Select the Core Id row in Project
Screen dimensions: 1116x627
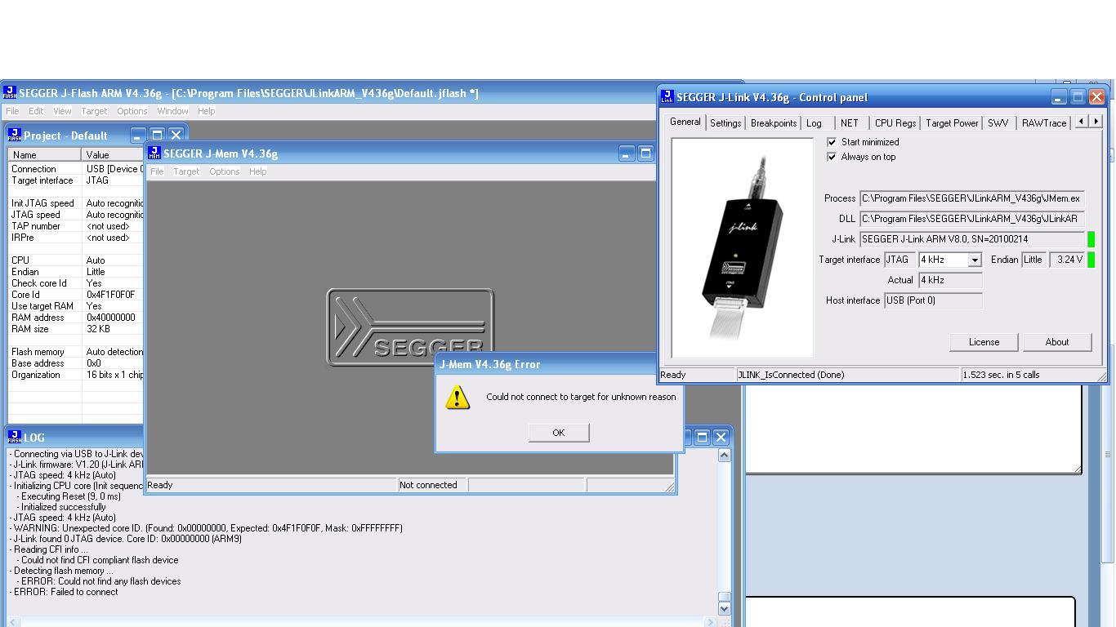[x=76, y=295]
